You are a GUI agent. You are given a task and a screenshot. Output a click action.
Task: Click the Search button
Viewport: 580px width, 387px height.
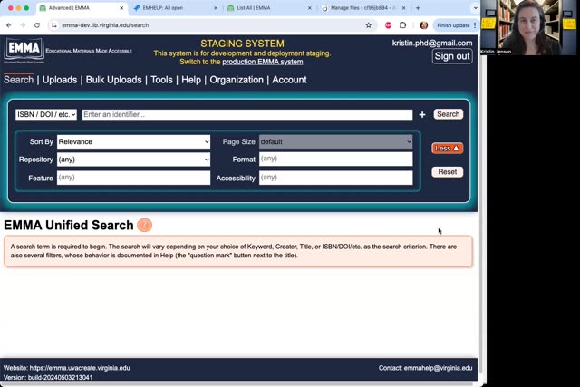pyautogui.click(x=448, y=114)
